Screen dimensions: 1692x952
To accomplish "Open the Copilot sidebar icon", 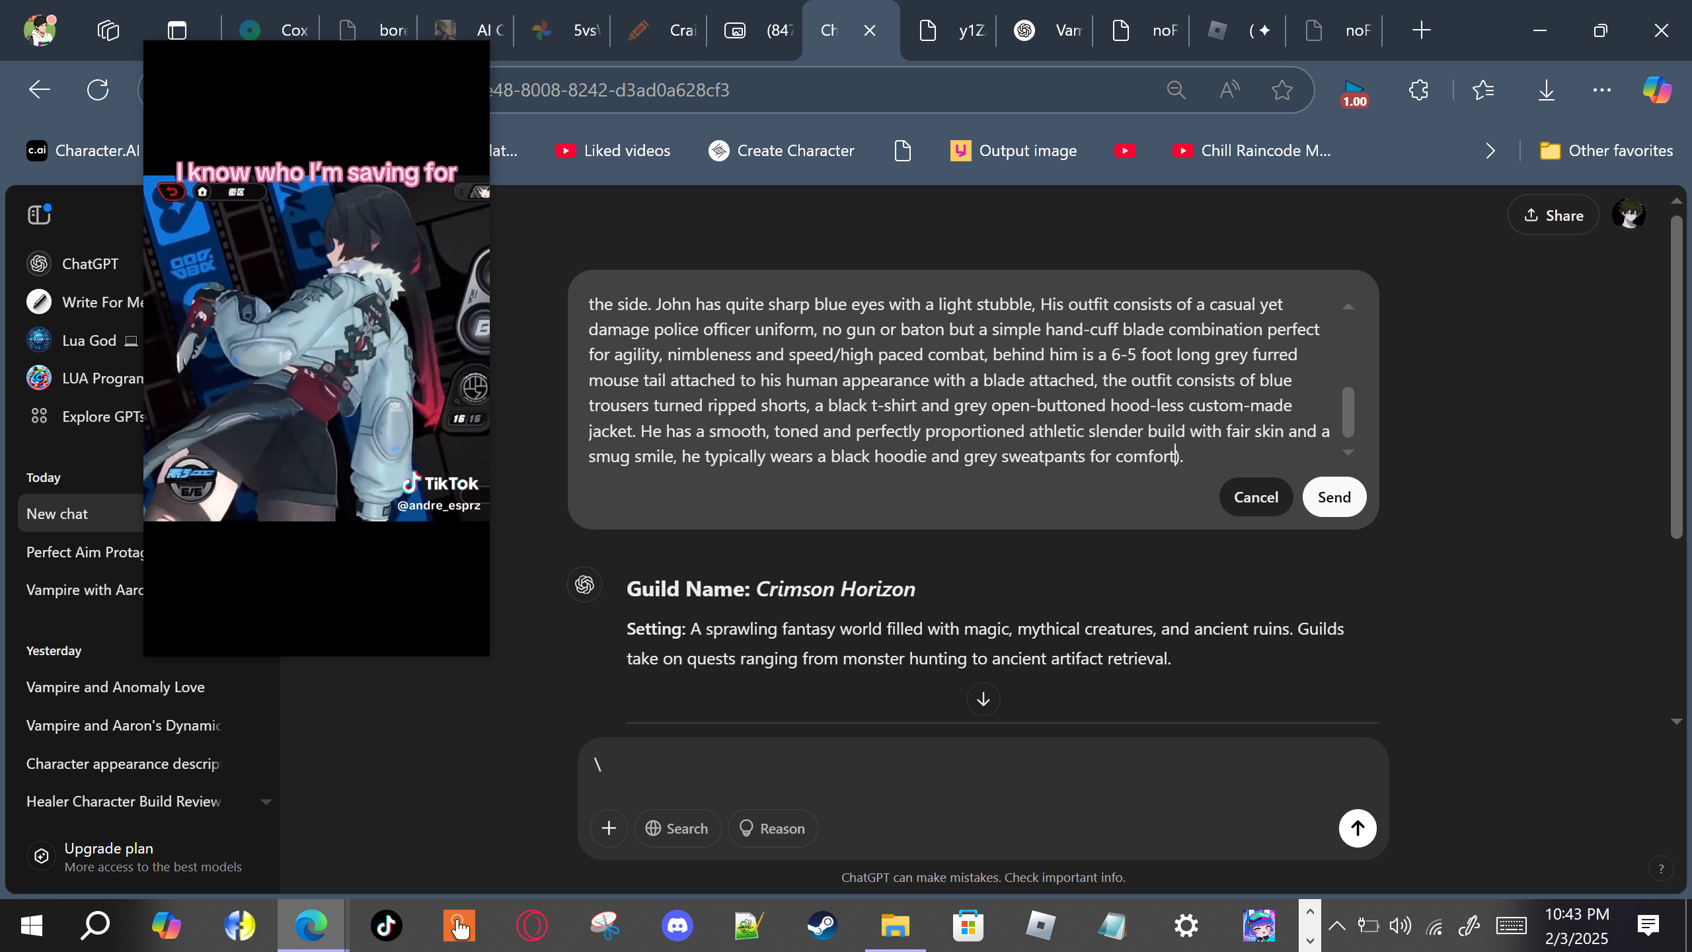I will tap(1657, 90).
